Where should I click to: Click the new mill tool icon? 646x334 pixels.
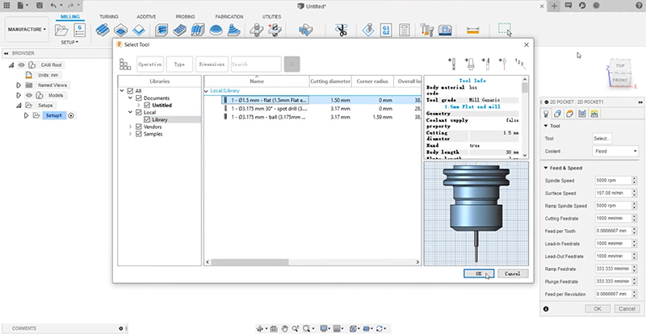454,64
